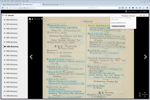Toggle the table of contents side panel
This screenshot has height=100, width=150.
6,15
